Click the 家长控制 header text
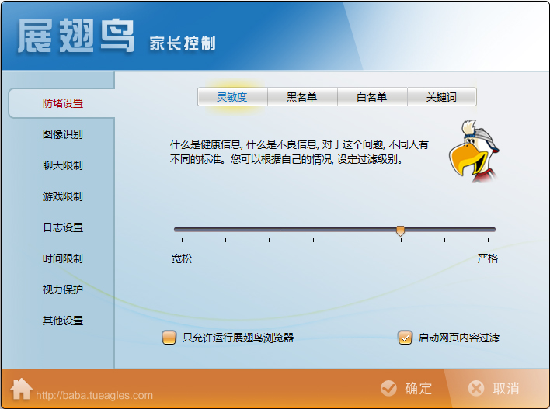 tap(183, 43)
